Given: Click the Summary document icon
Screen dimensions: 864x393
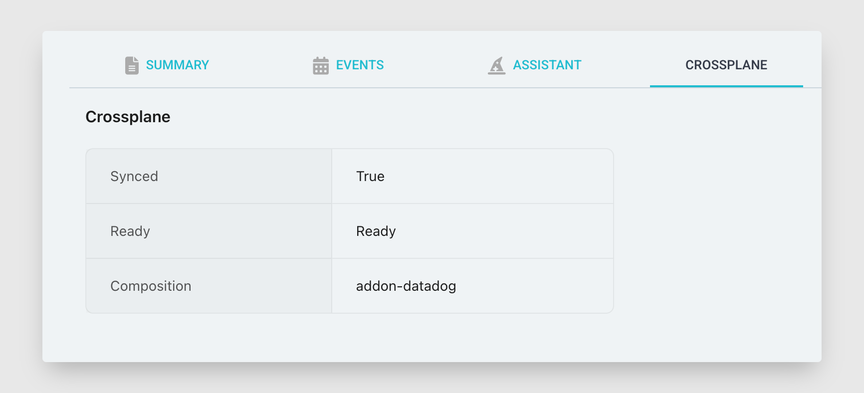Looking at the screenshot, I should (x=132, y=65).
